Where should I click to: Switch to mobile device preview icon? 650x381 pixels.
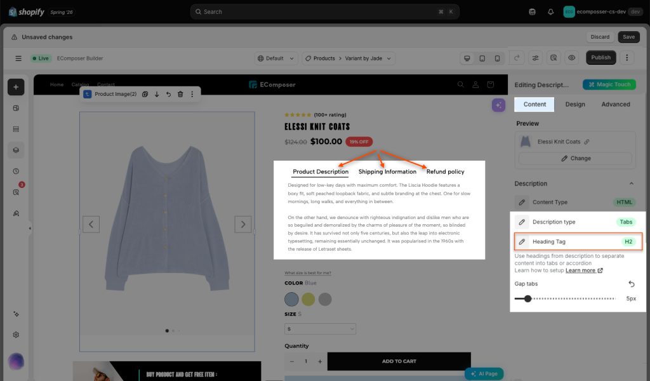click(497, 58)
